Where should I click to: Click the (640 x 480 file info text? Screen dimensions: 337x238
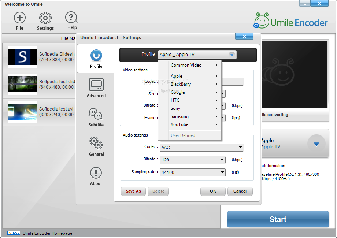pyautogui.click(x=57, y=87)
